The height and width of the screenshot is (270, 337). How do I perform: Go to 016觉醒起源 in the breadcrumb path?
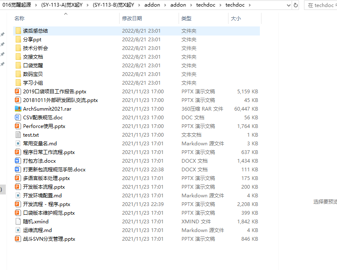[x=17, y=5]
